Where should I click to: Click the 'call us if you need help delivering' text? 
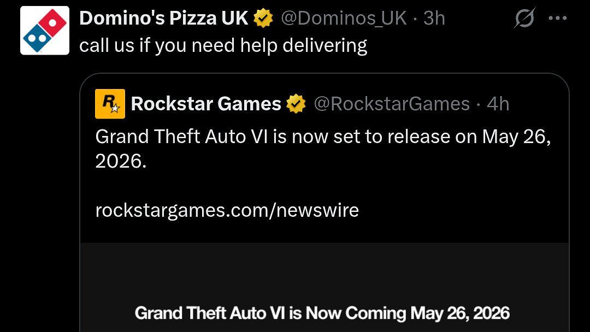[x=223, y=45]
